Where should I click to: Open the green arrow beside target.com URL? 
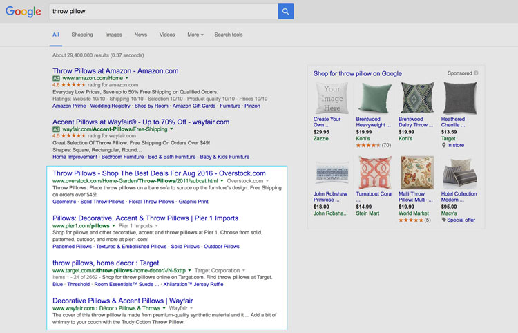pos(190,270)
